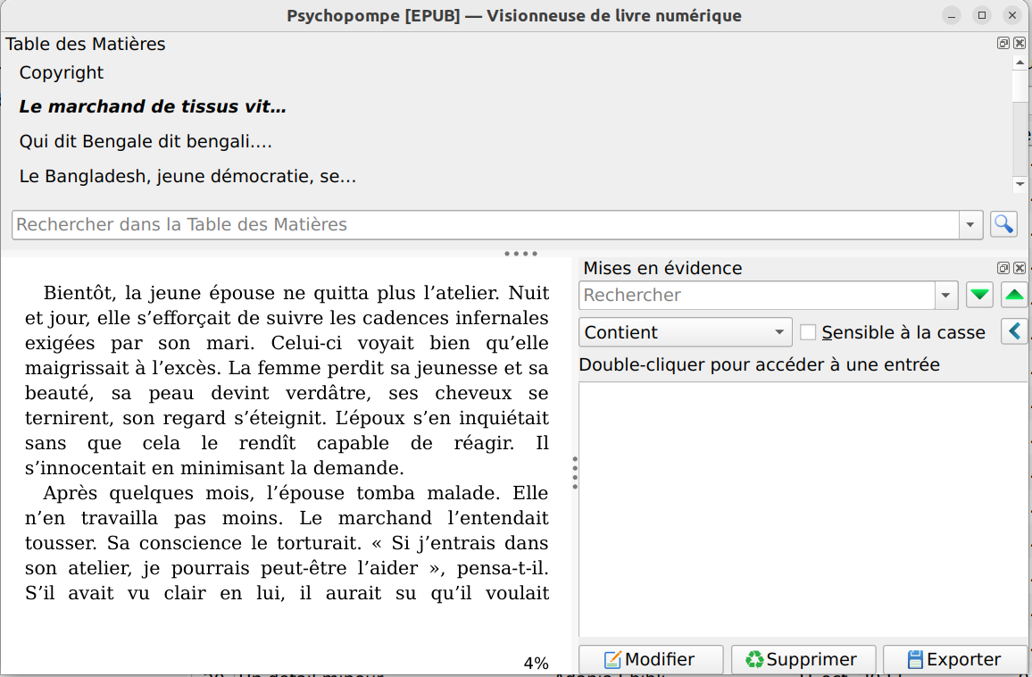Open 'Le Bangladesh, jeune démocratie, se…' chapter
This screenshot has height=677, width=1032.
pos(187,177)
